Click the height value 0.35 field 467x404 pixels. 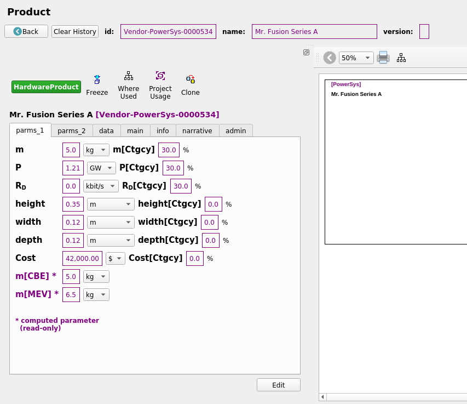coord(73,204)
